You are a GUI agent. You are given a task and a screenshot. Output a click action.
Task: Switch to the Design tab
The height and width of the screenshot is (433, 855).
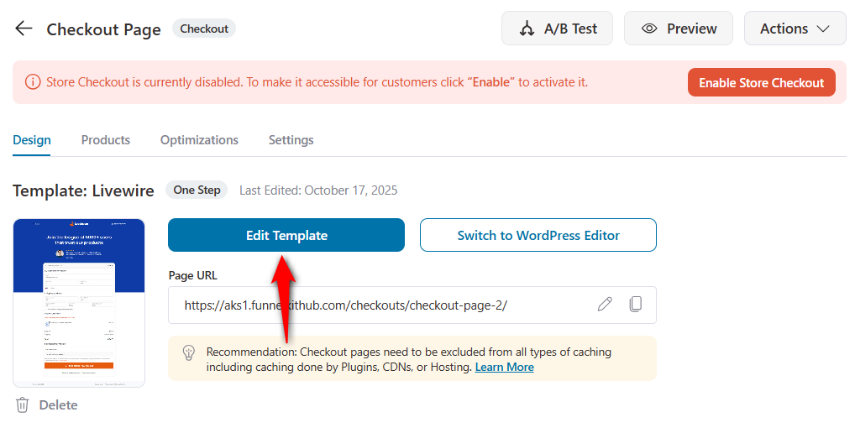click(x=32, y=140)
